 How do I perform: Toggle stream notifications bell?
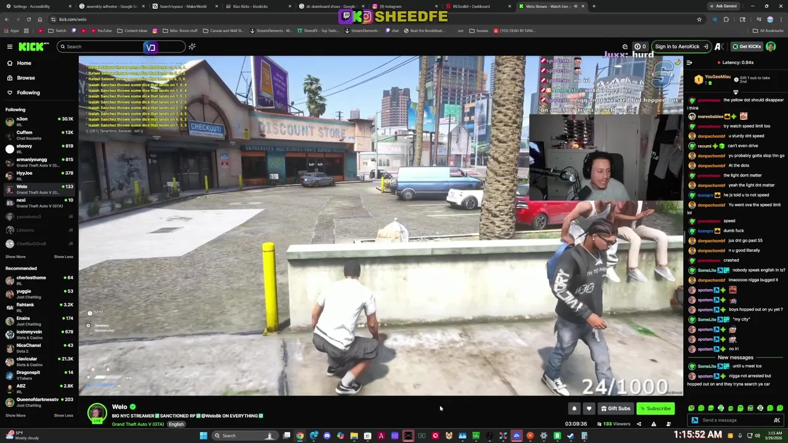coord(574,409)
